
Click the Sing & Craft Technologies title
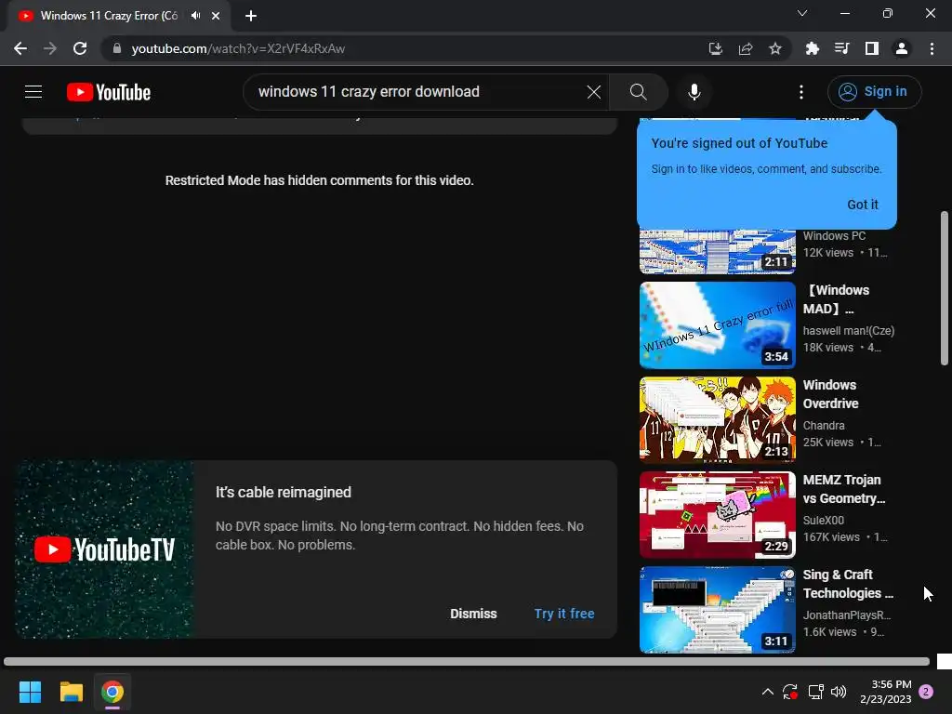click(848, 584)
